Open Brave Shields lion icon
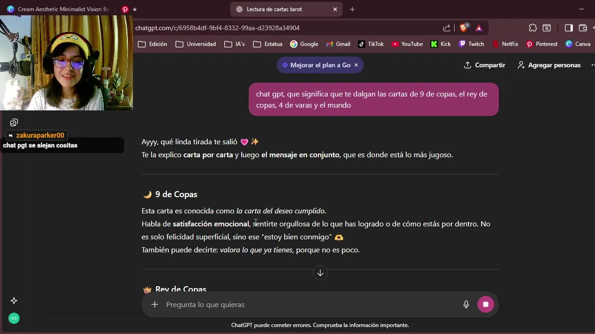The width and height of the screenshot is (595, 334). click(x=463, y=28)
